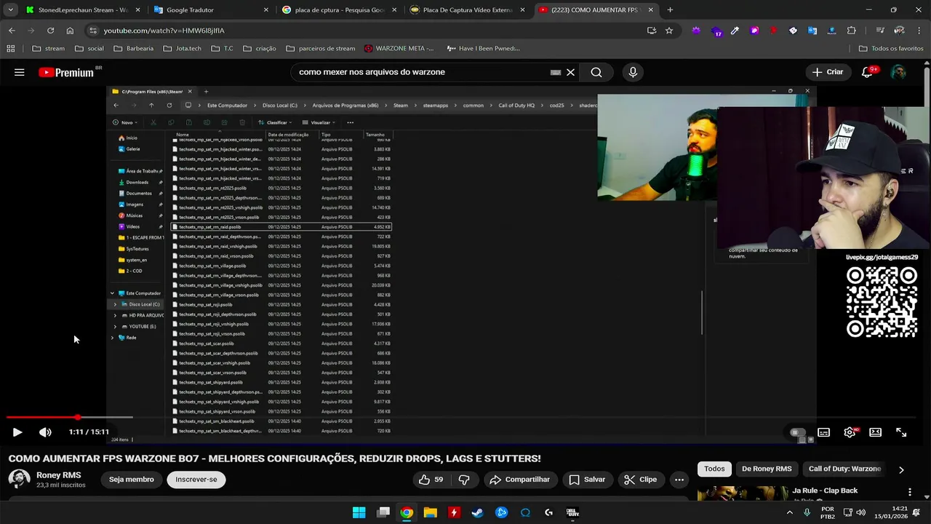Image resolution: width=931 pixels, height=524 pixels.
Task: Open video player settings gear
Action: coord(850,432)
